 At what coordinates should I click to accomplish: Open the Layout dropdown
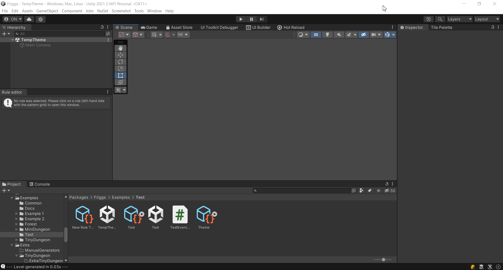(x=487, y=19)
